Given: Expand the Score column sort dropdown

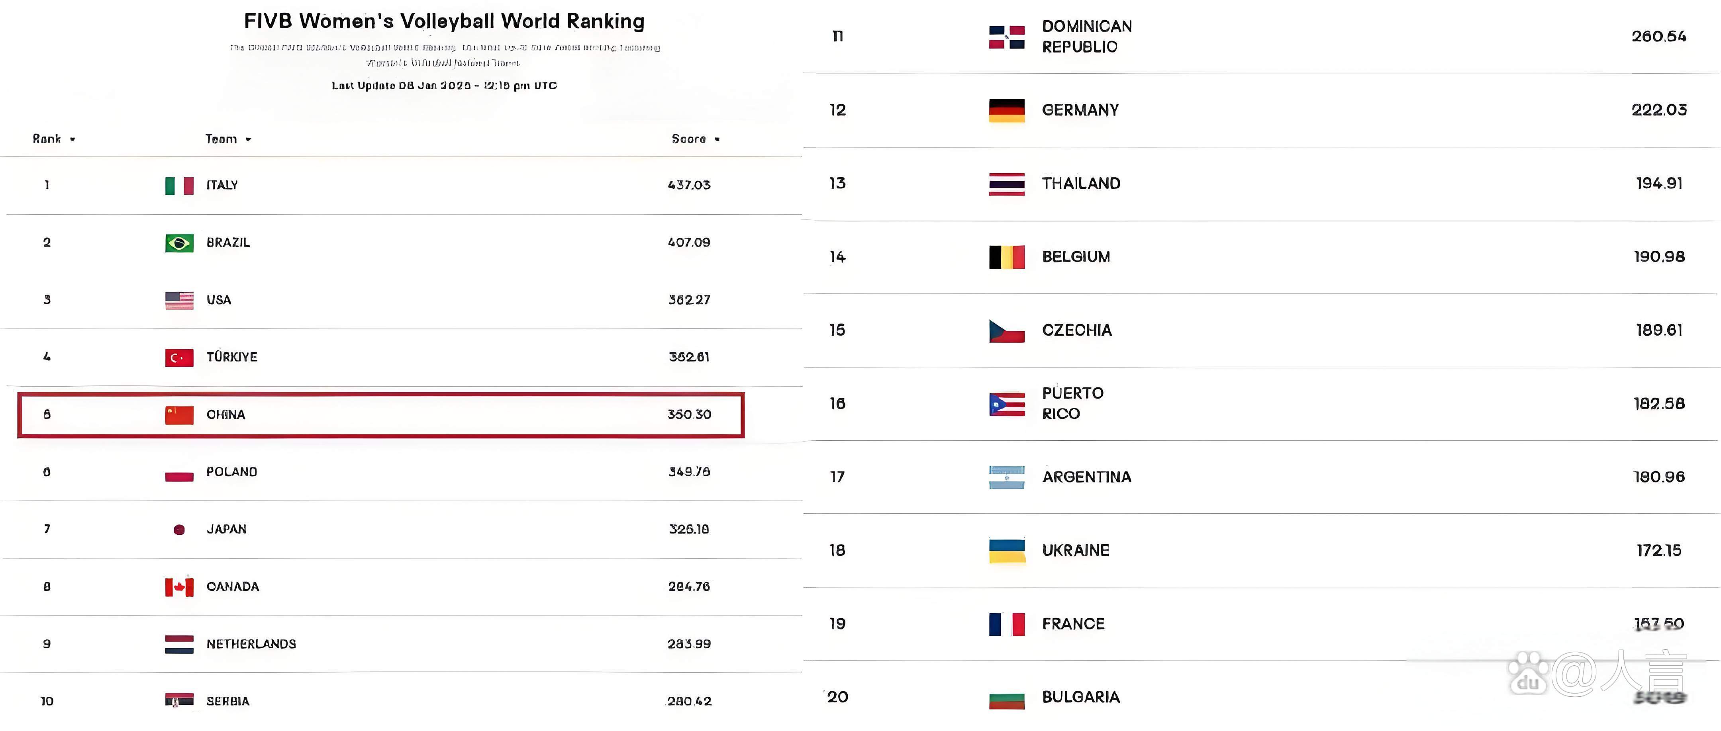Looking at the screenshot, I should pos(717,139).
